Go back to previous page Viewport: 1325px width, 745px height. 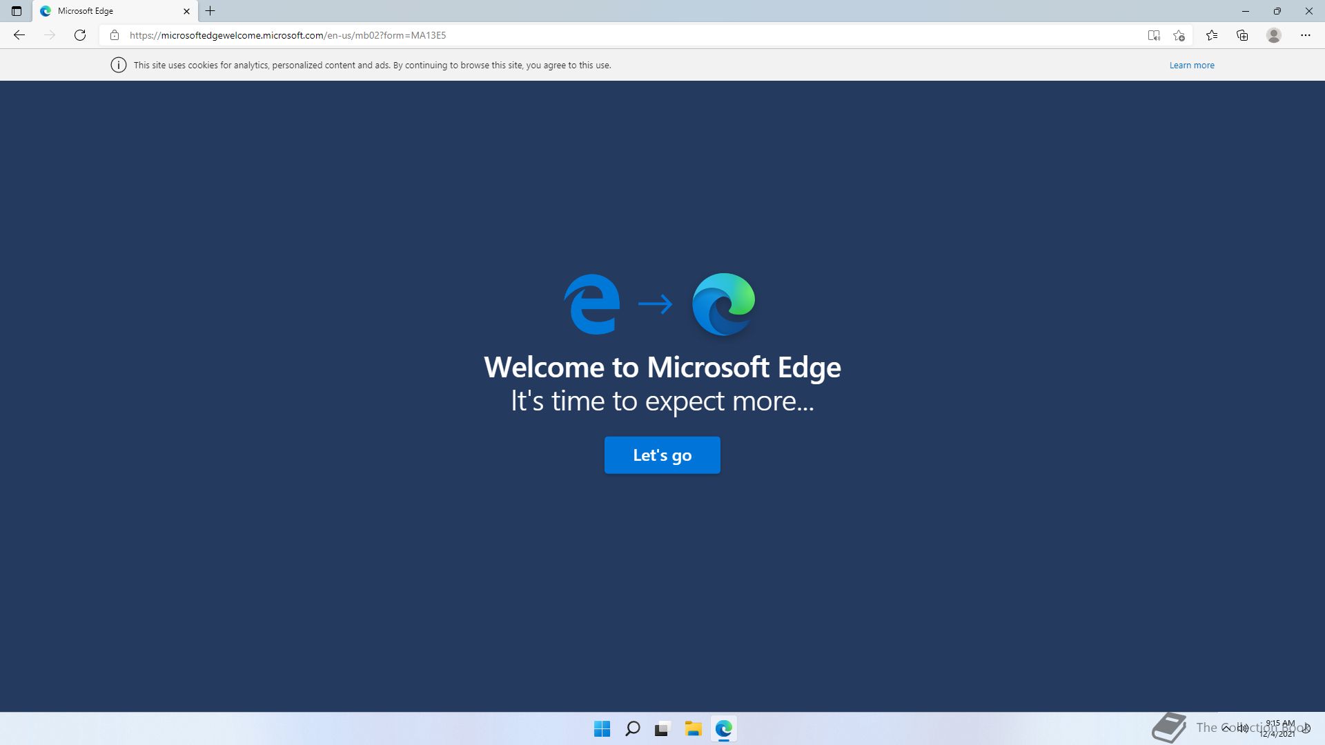point(19,35)
